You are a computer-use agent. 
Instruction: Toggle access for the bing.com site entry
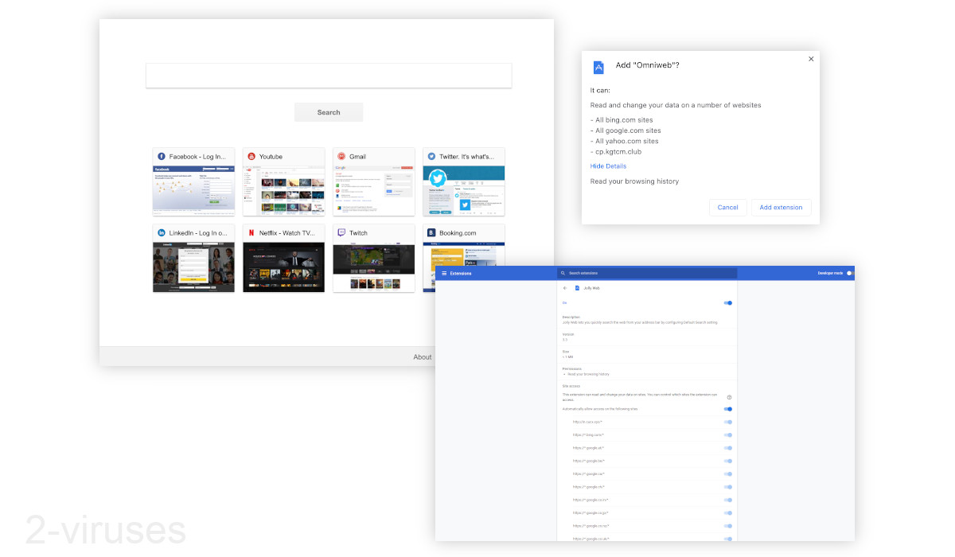pos(727,434)
